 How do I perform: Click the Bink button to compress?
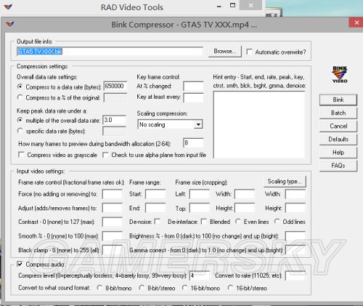pyautogui.click(x=338, y=100)
